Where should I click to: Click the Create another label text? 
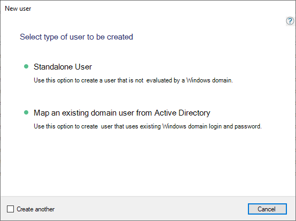pos(35,209)
